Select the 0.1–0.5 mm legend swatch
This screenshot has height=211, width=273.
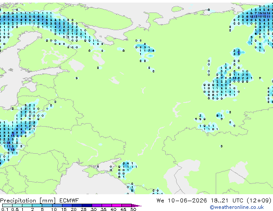7,205
